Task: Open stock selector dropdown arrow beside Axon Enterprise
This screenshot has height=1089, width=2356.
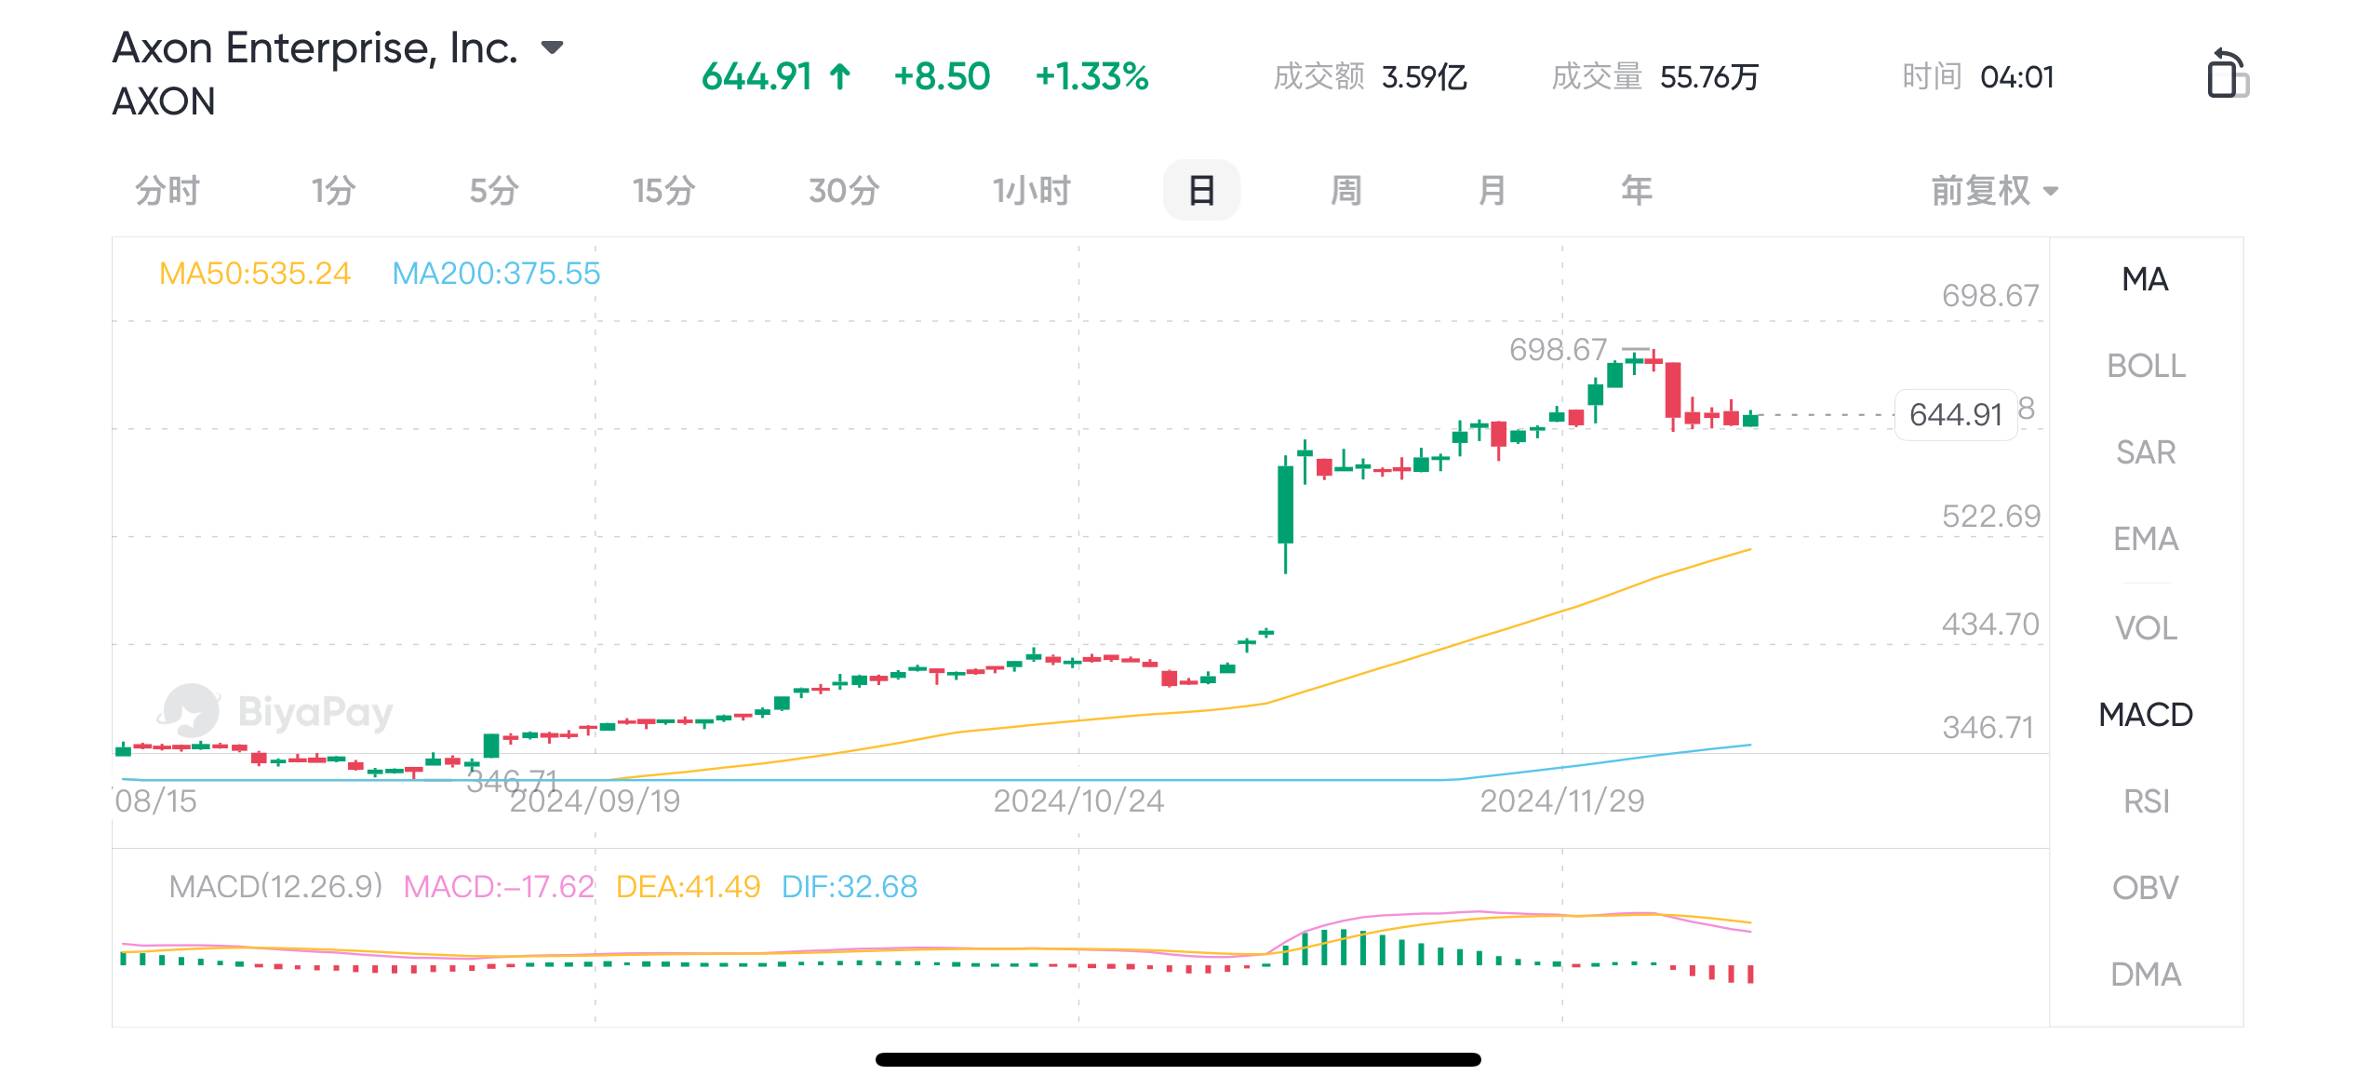Action: (x=553, y=47)
